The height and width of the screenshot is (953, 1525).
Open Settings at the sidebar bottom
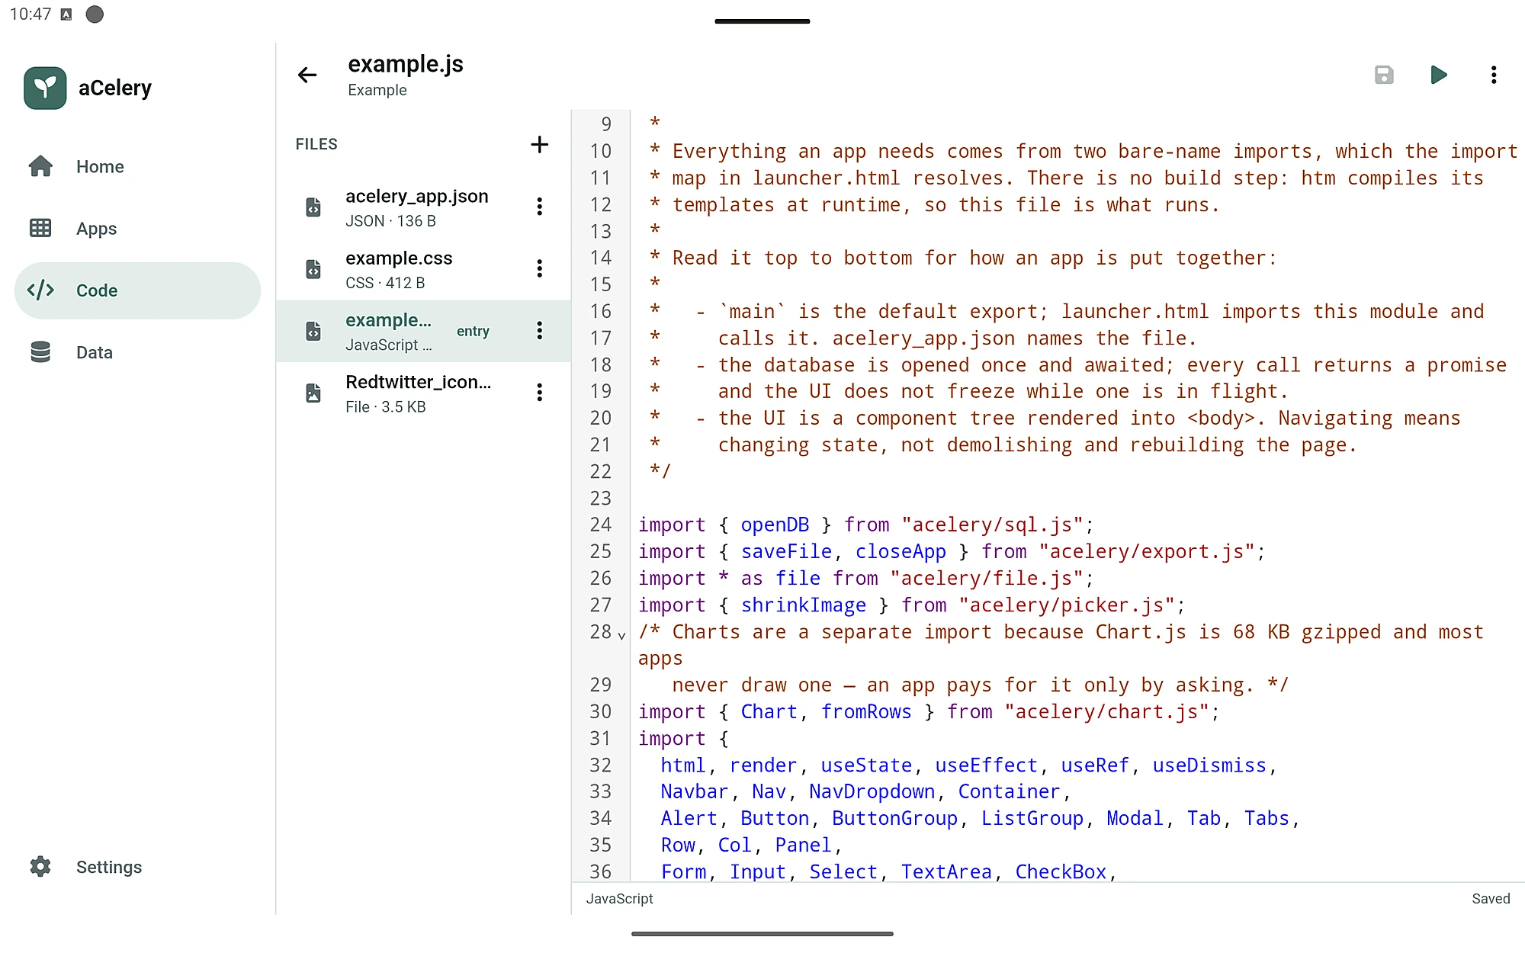[137, 867]
